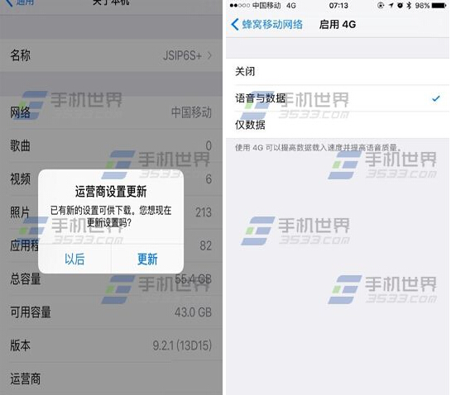The width and height of the screenshot is (451, 395).
Task: Open the 运营商 row
Action: [111, 378]
